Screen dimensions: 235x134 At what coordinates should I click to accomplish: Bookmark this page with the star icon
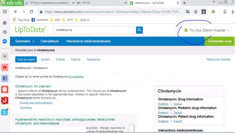coord(196,12)
